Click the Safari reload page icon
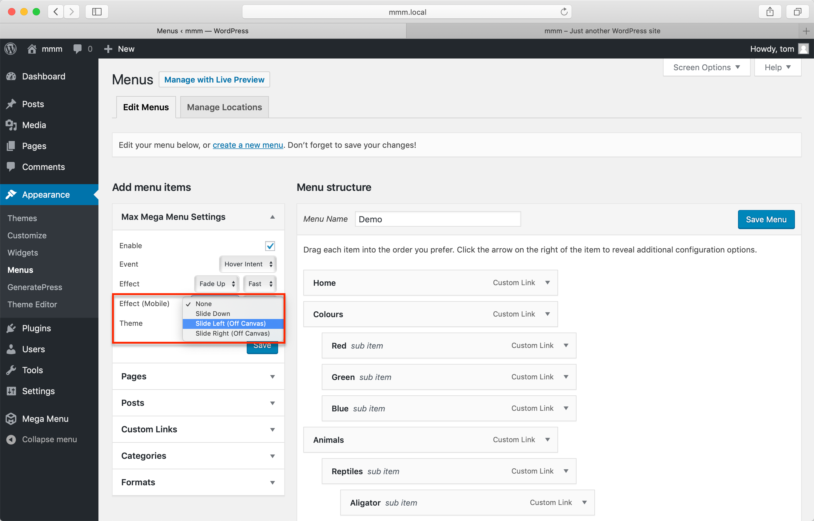Image resolution: width=814 pixels, height=521 pixels. 564,12
